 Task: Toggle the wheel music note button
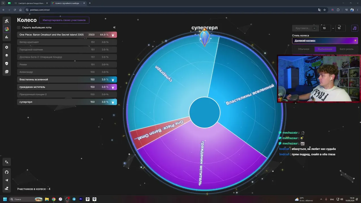tap(354, 28)
